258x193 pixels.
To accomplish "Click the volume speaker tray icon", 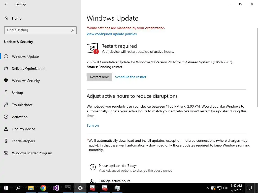I will pyautogui.click(x=225, y=188).
